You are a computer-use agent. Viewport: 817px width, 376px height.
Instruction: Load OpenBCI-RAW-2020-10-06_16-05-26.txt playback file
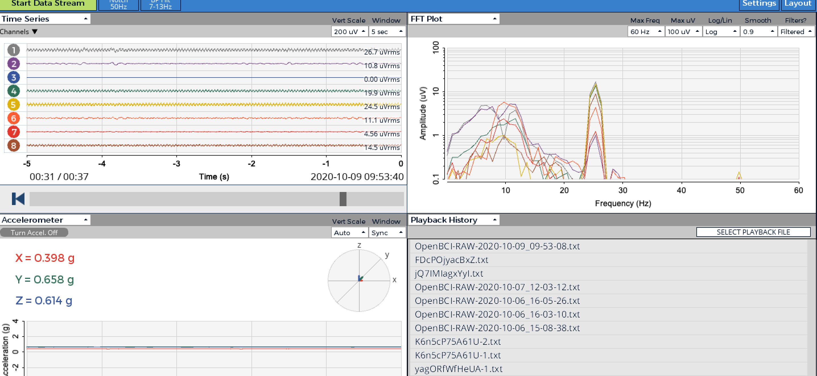[608, 301]
